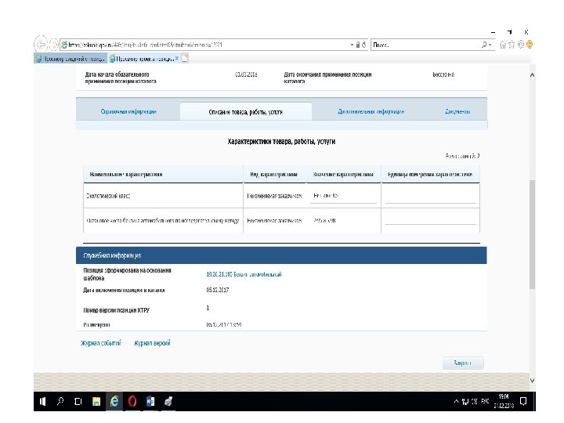The height and width of the screenshot is (423, 564).
Task: Click the browser forward arrow
Action: (x=53, y=45)
